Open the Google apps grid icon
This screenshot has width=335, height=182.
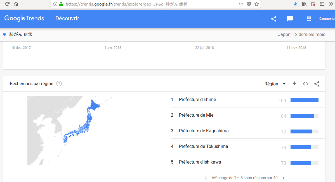[309, 19]
